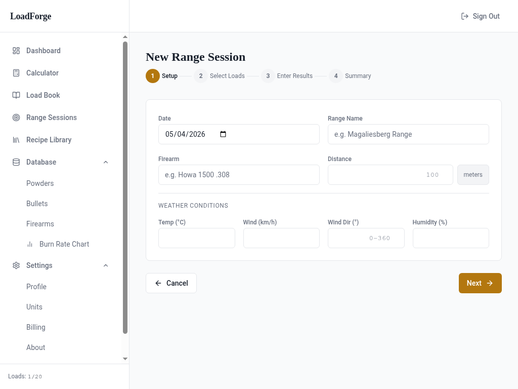Click step 2 Select Loads
The width and height of the screenshot is (518, 389).
pos(220,76)
